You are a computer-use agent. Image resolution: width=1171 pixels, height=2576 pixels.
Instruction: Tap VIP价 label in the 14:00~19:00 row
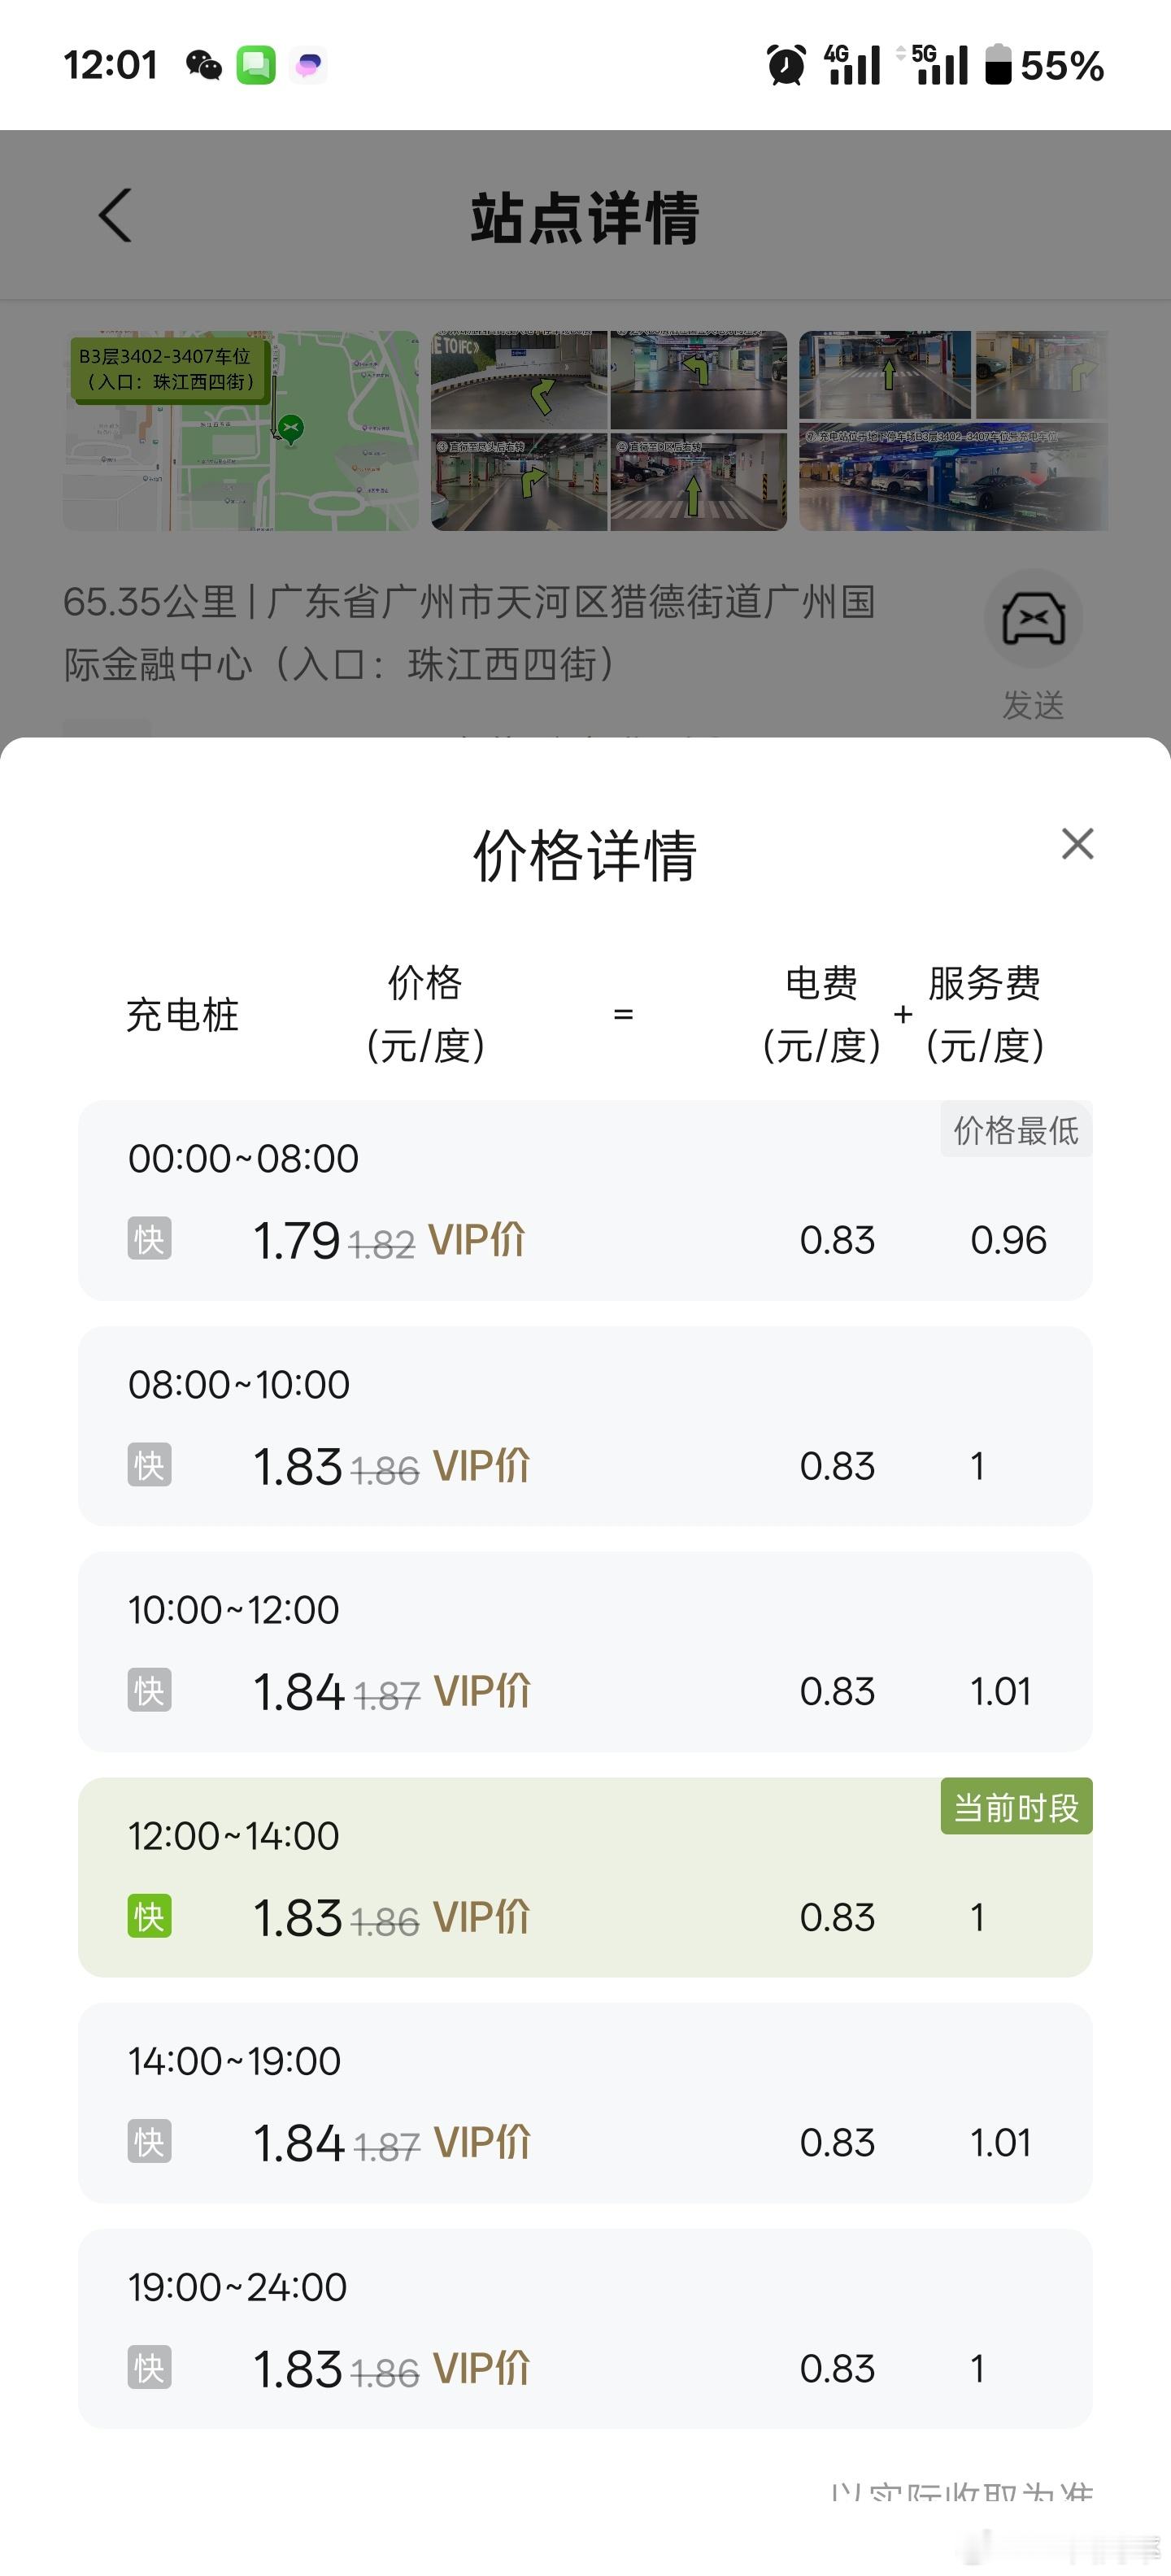482,2143
